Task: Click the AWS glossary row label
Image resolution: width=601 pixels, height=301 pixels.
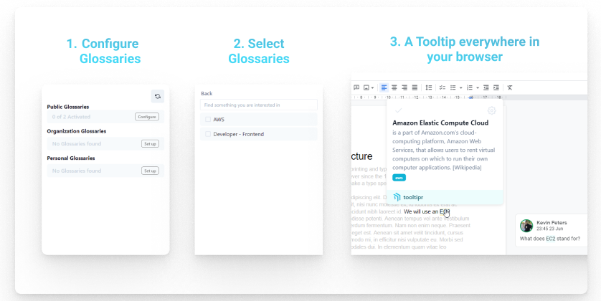Action: [x=219, y=120]
